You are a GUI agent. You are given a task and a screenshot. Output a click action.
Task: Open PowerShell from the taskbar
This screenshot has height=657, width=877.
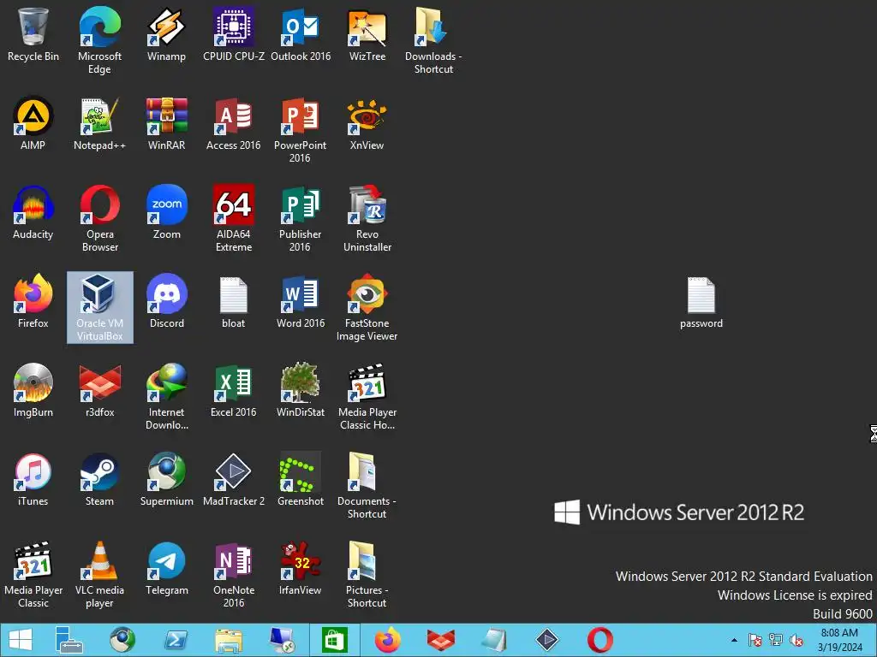coord(175,640)
